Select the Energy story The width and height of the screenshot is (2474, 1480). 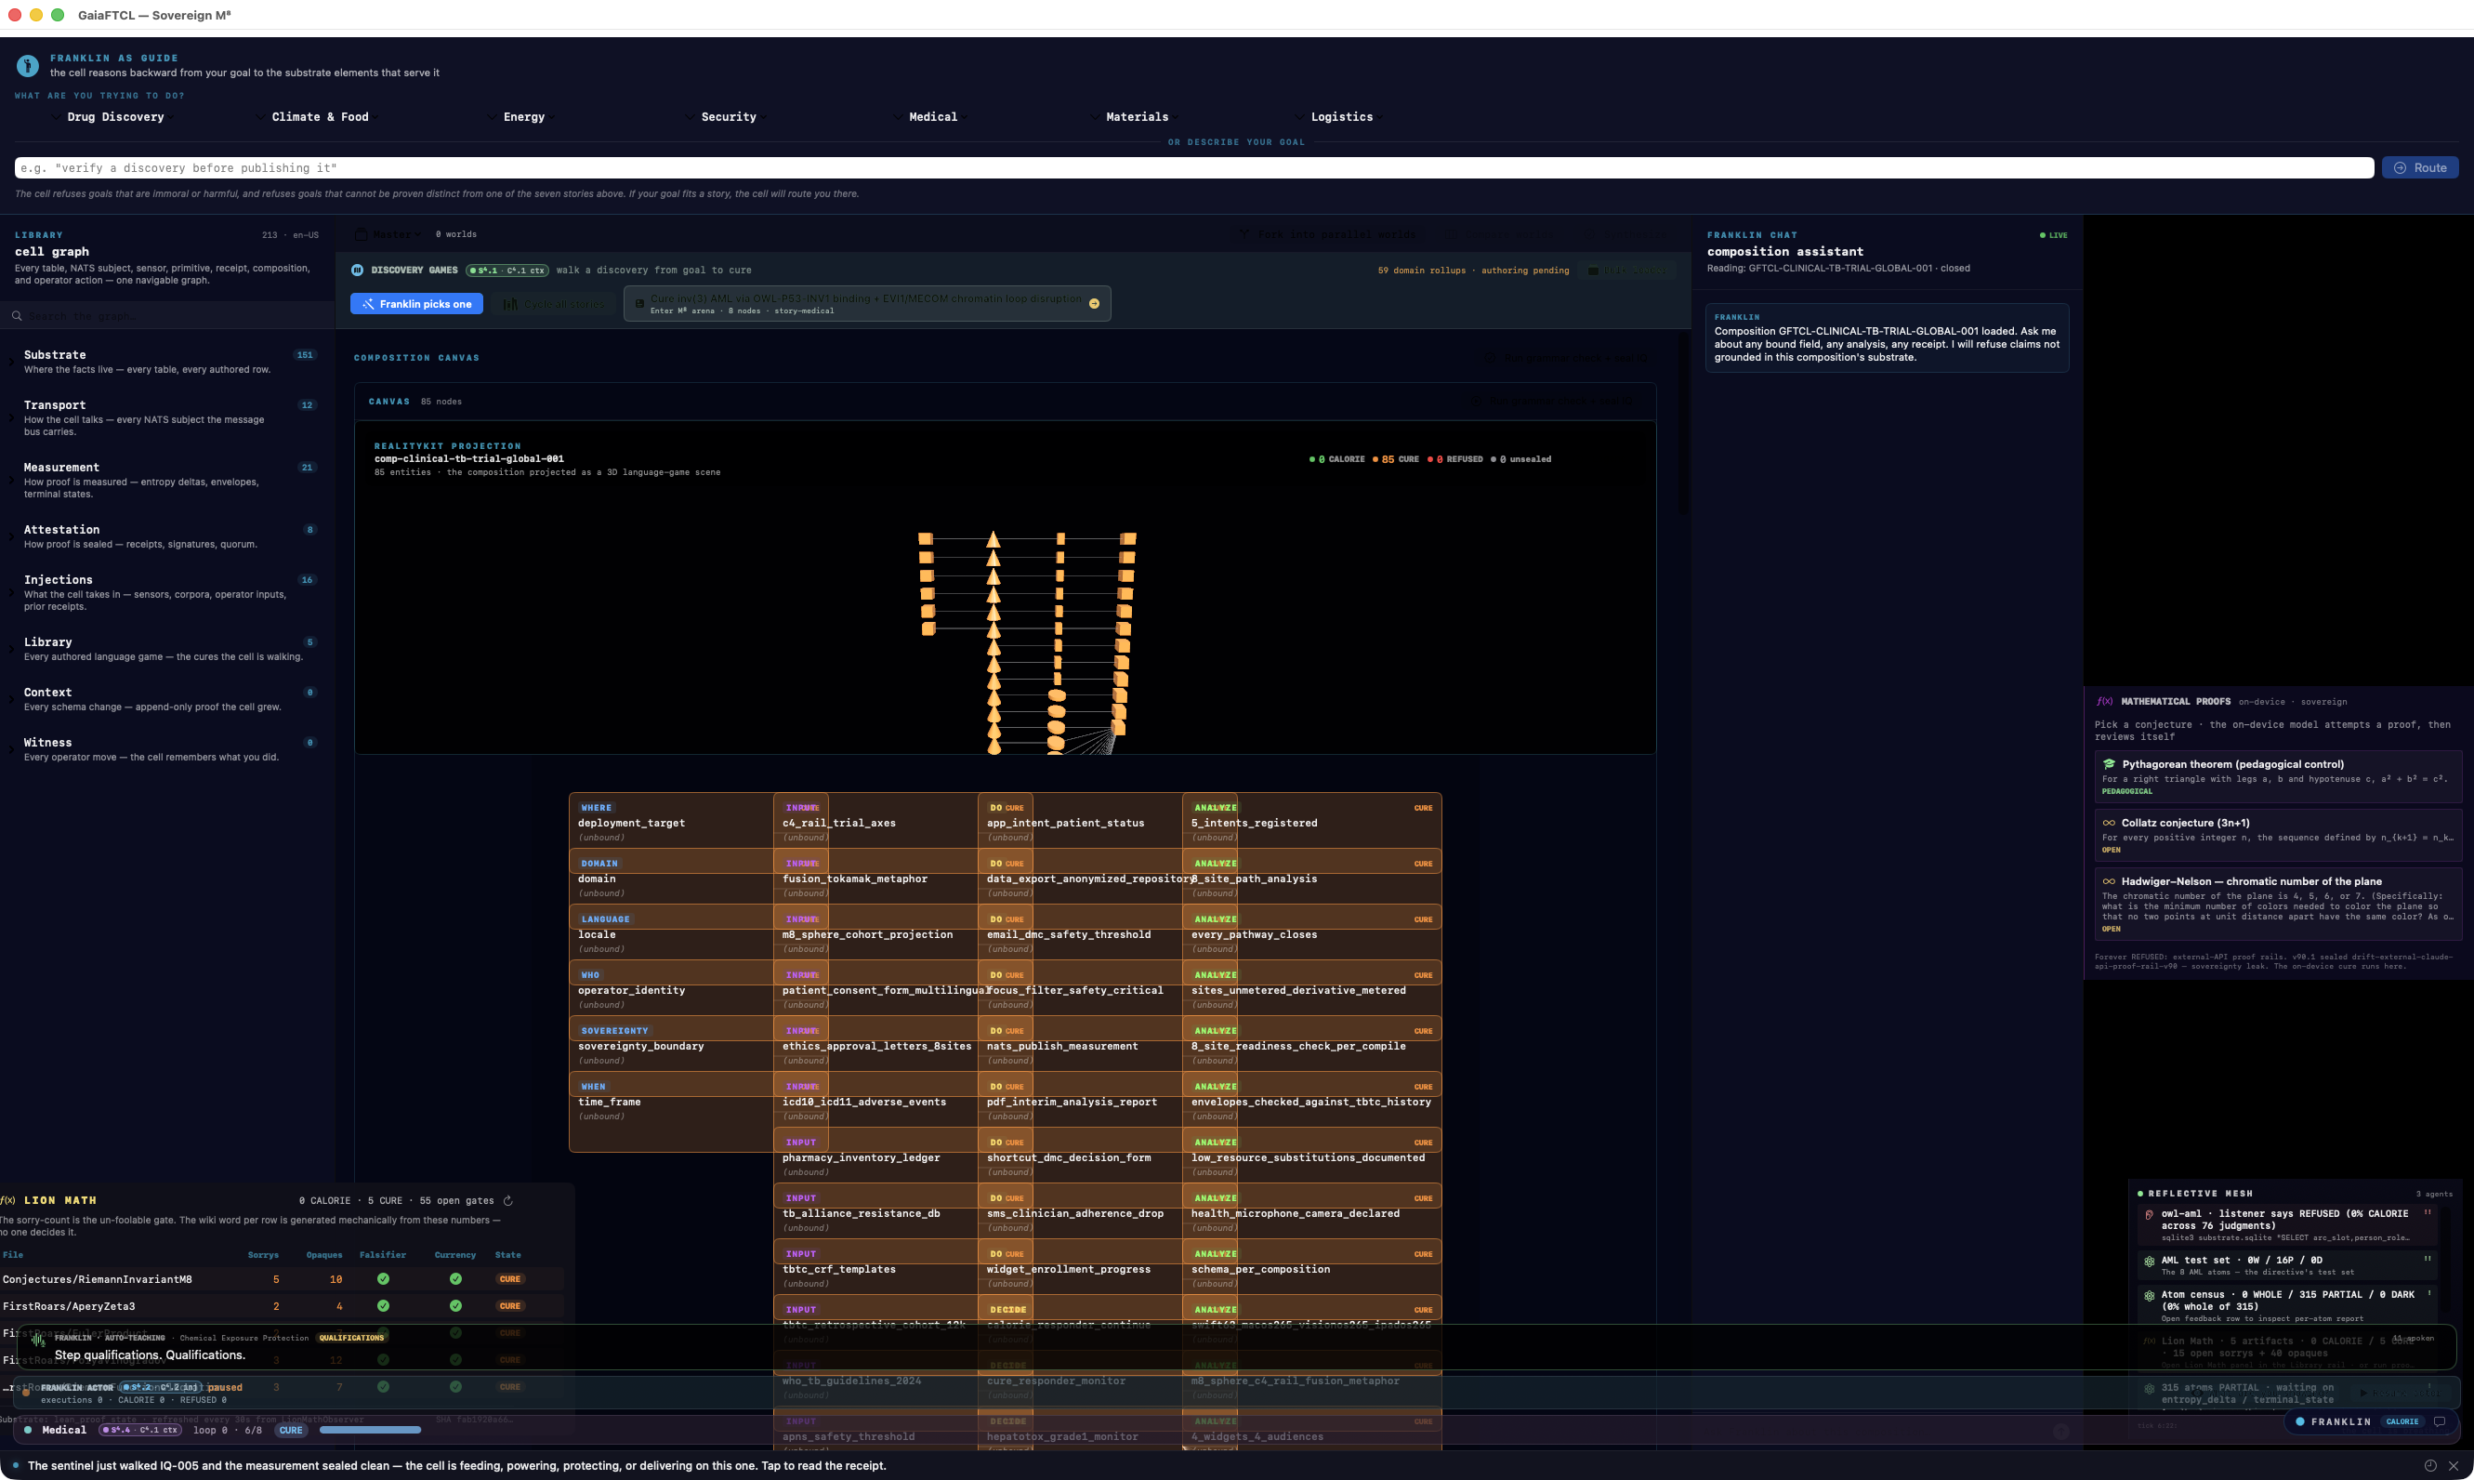524,118
